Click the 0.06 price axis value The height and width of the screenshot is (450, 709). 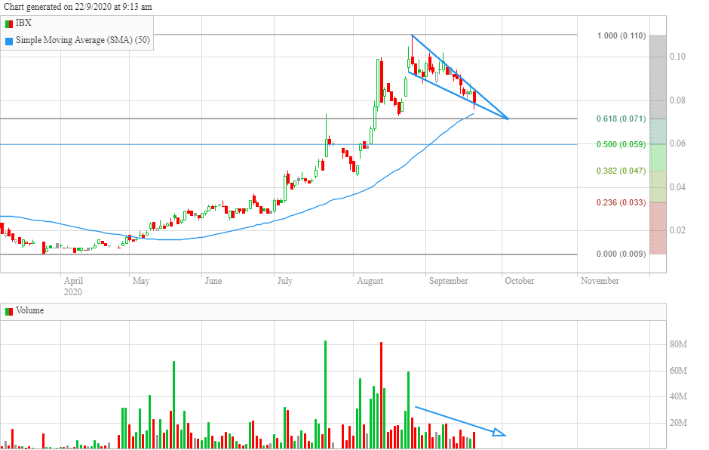pyautogui.click(x=677, y=143)
